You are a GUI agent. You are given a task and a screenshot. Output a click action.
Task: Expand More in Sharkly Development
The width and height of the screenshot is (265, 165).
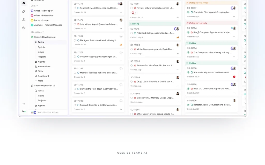click(x=40, y=81)
